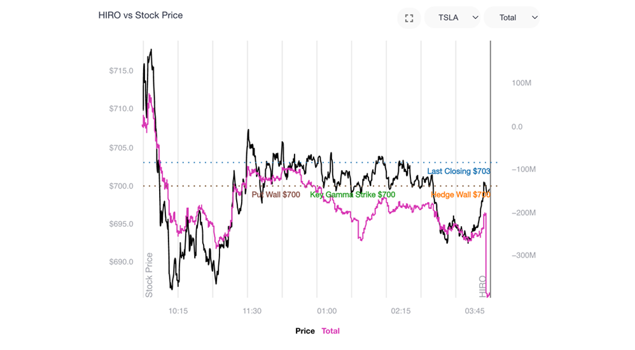This screenshot has height=350, width=635.
Task: Select the 01:00 time marker
Action: point(326,311)
